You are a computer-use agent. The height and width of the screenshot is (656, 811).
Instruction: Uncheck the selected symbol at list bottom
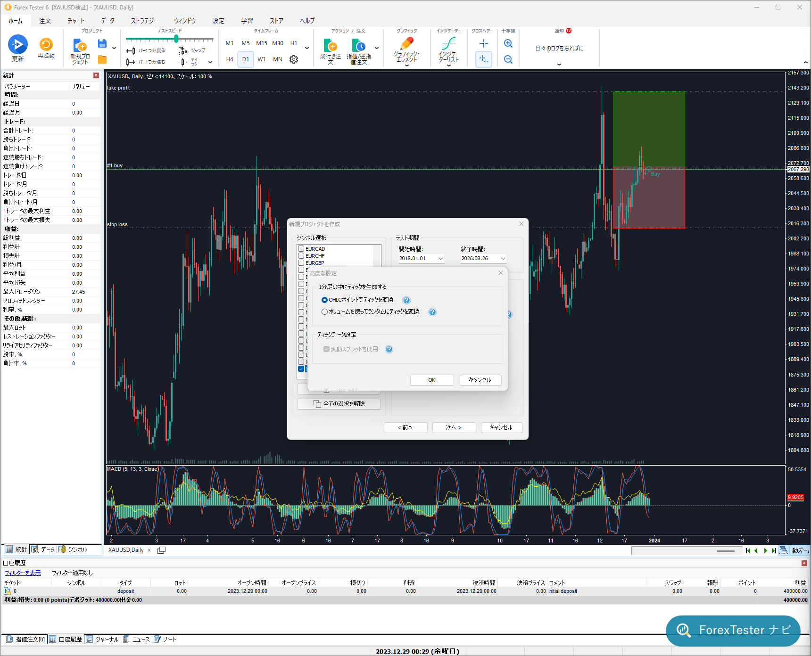tap(301, 369)
